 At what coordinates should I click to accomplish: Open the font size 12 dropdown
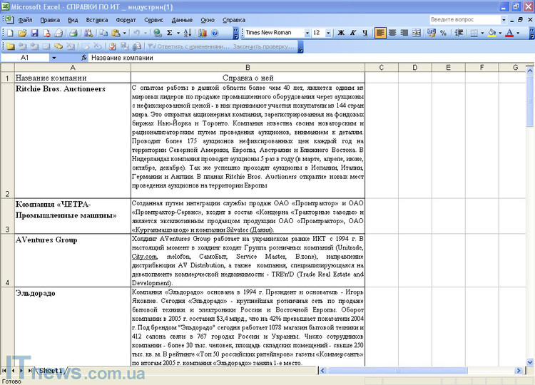pos(328,33)
